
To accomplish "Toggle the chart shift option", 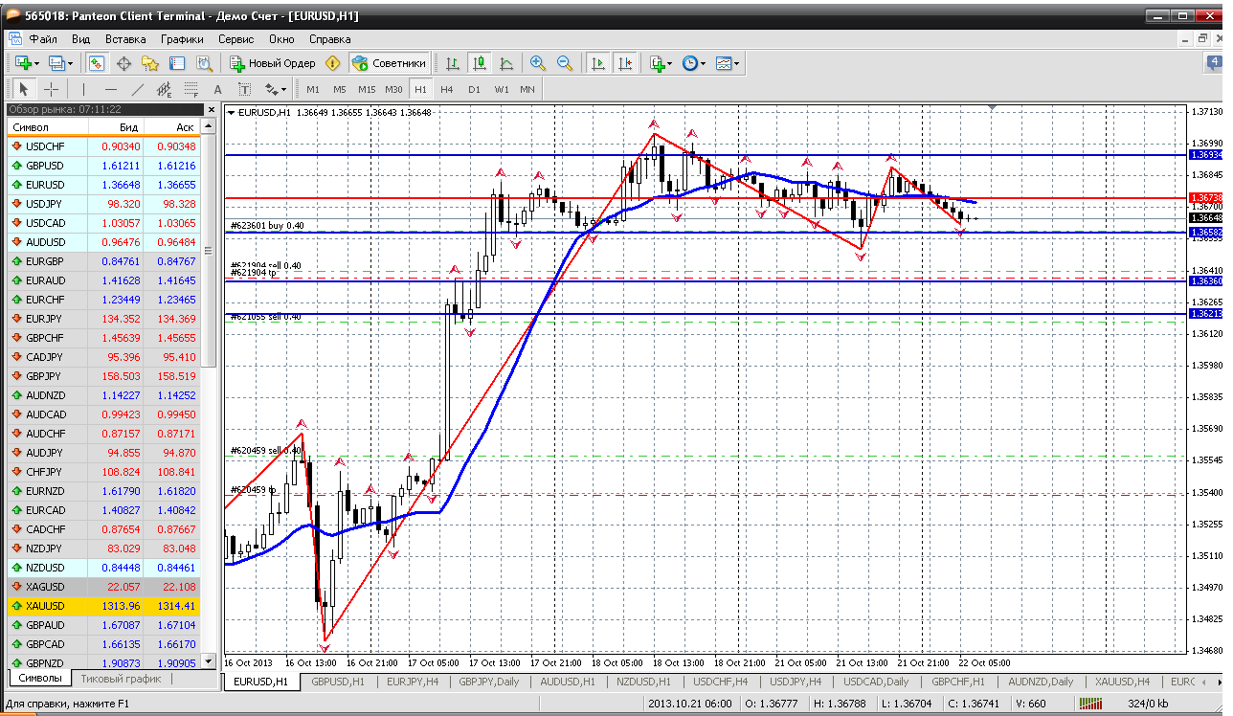I will click(625, 63).
